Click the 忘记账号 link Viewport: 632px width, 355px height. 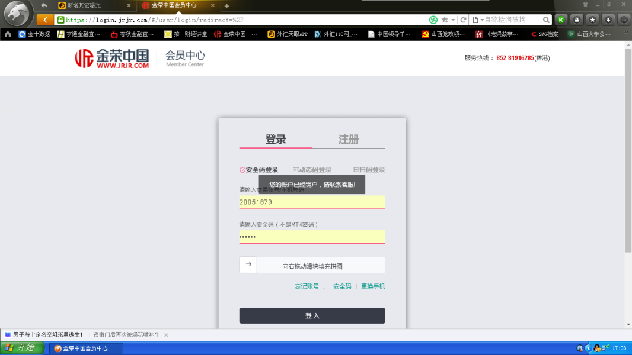coord(307,286)
